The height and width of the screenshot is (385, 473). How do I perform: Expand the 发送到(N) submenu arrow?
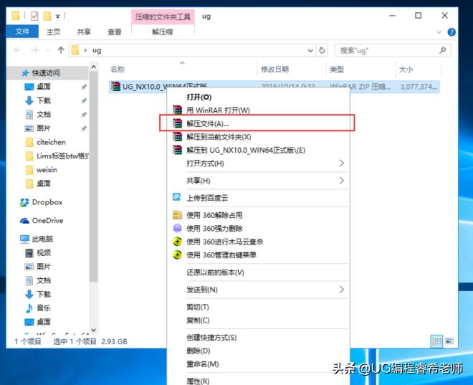click(341, 290)
